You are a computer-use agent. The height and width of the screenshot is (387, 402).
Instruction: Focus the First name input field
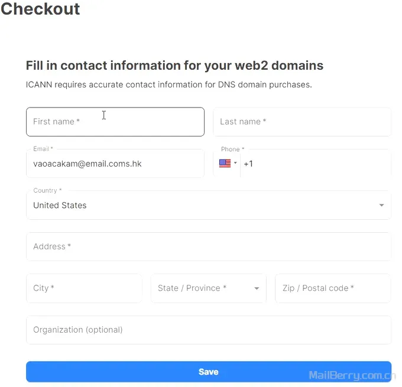point(115,122)
